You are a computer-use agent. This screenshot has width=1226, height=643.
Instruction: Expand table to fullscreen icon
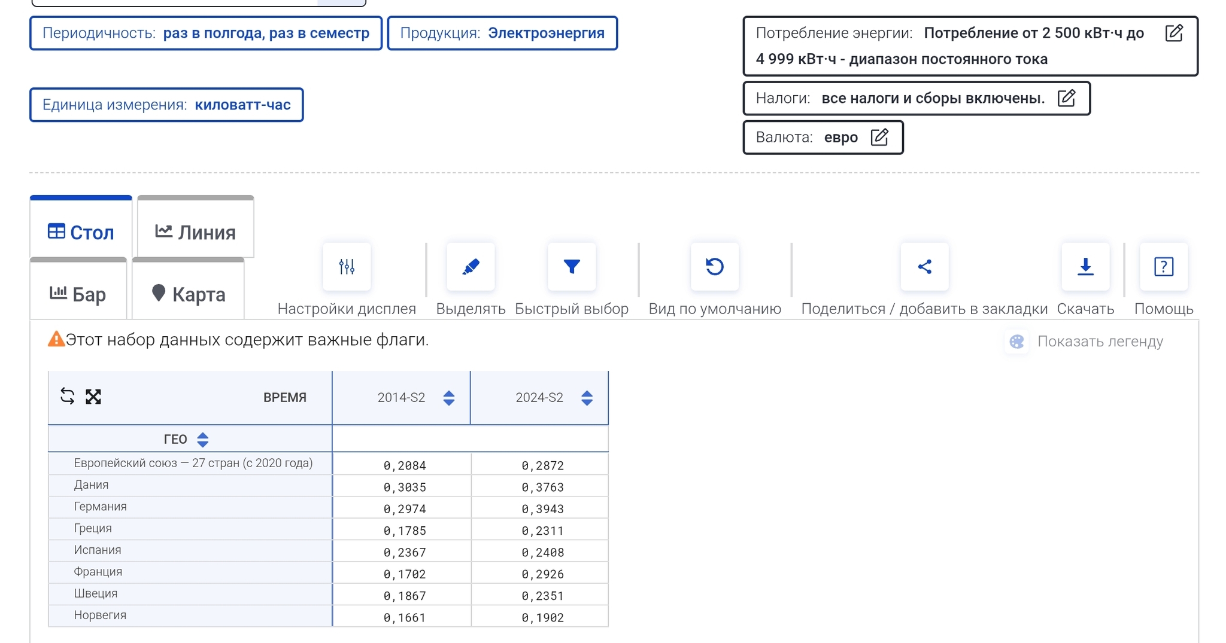(x=93, y=397)
